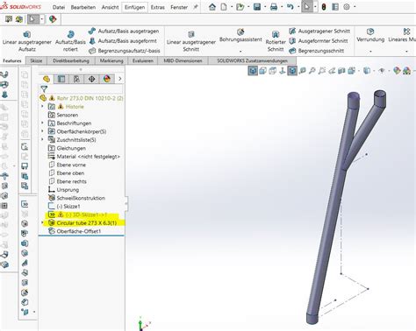This screenshot has width=416, height=331.
Task: Open the Bearbeiten menu
Action: 83,7
